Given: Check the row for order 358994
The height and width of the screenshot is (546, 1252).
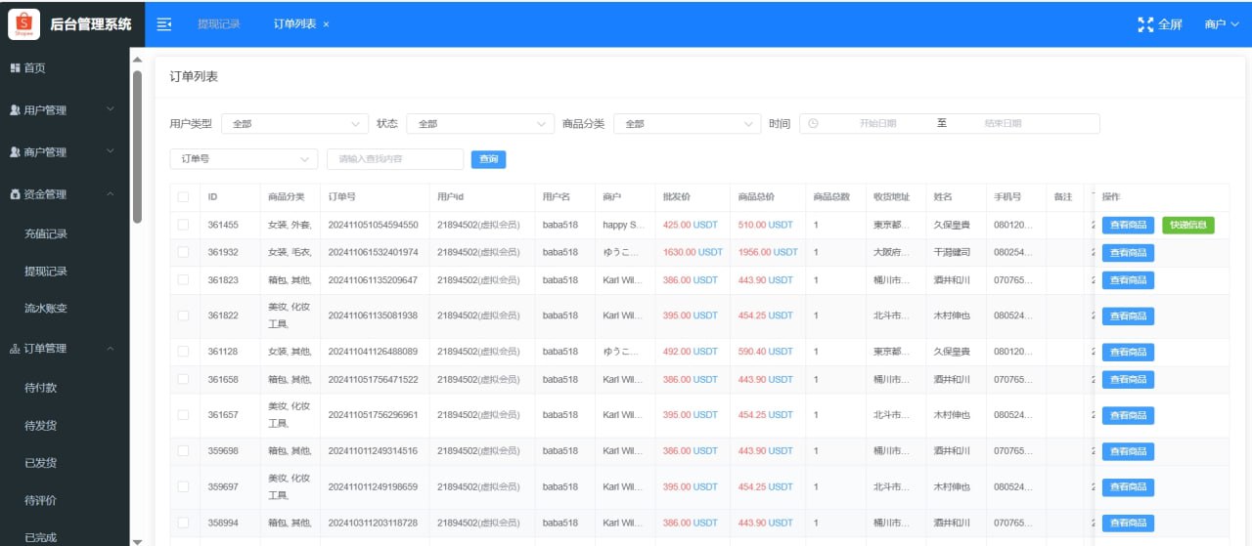Looking at the screenshot, I should click(x=183, y=523).
